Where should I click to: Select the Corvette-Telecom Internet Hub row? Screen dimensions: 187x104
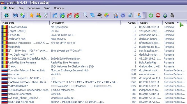click(x=93, y=70)
